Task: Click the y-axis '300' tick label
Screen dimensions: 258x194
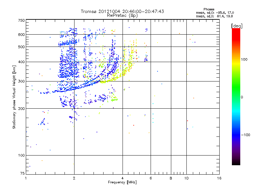Action: [21, 81]
